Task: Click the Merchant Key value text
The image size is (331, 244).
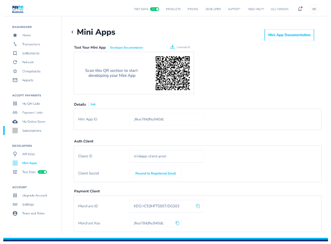Action: click(x=148, y=223)
